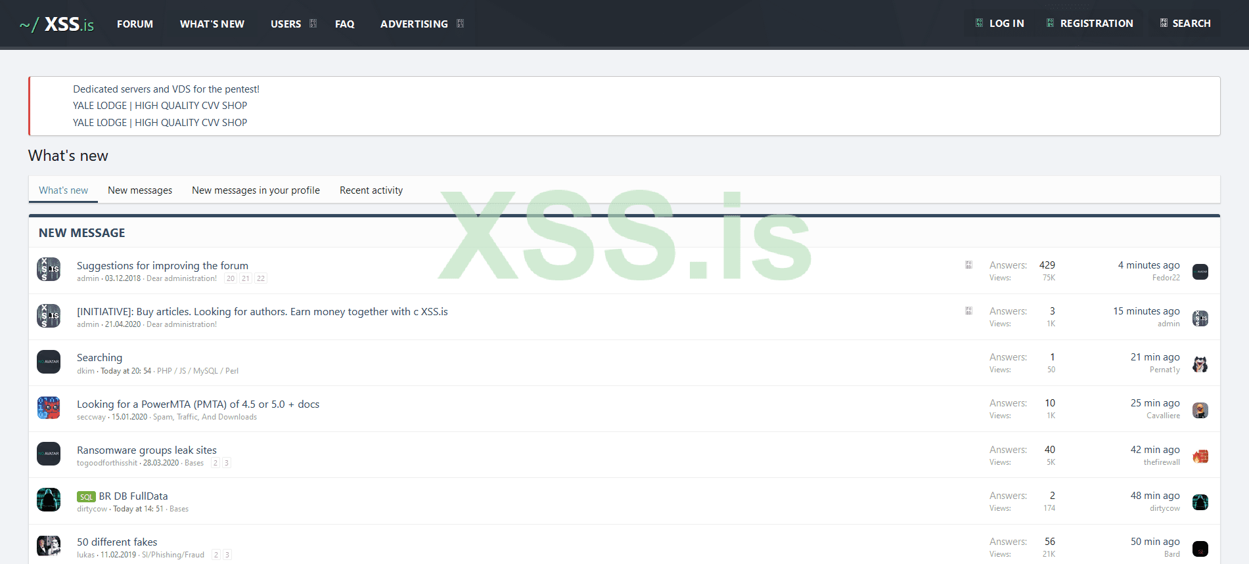The width and height of the screenshot is (1249, 564).
Task: Click the XSS.is logo in the header
Action: tap(57, 24)
